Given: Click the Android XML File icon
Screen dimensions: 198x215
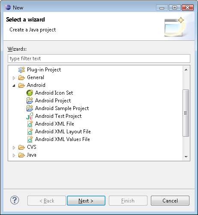Looking at the screenshot, I should 30,124.
